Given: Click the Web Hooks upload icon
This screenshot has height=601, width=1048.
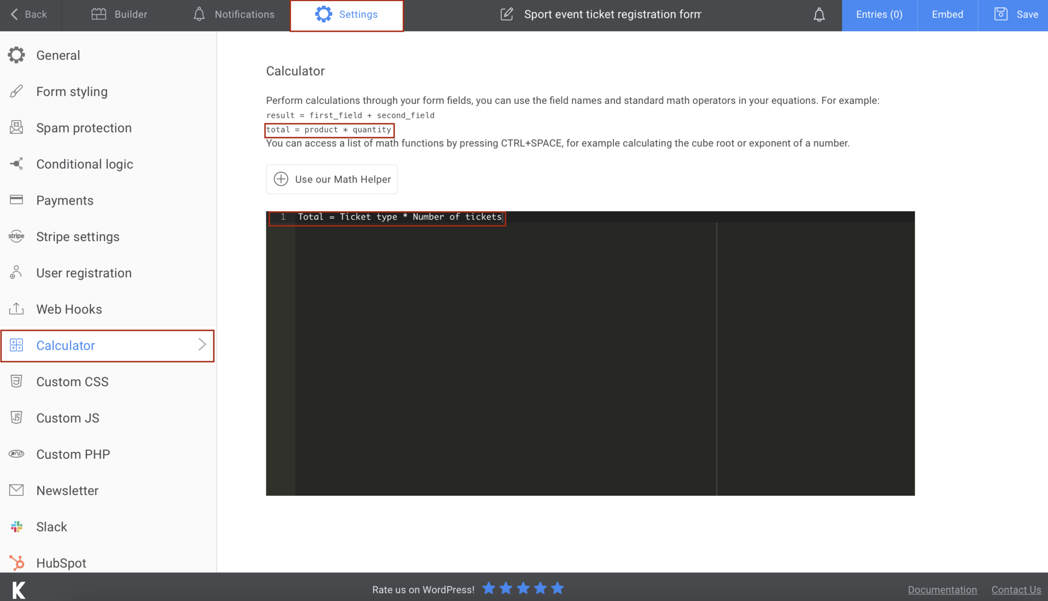Looking at the screenshot, I should 16,308.
